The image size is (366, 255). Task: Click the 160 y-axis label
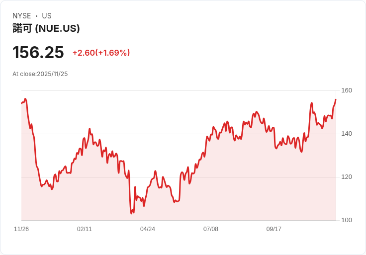pos(347,90)
